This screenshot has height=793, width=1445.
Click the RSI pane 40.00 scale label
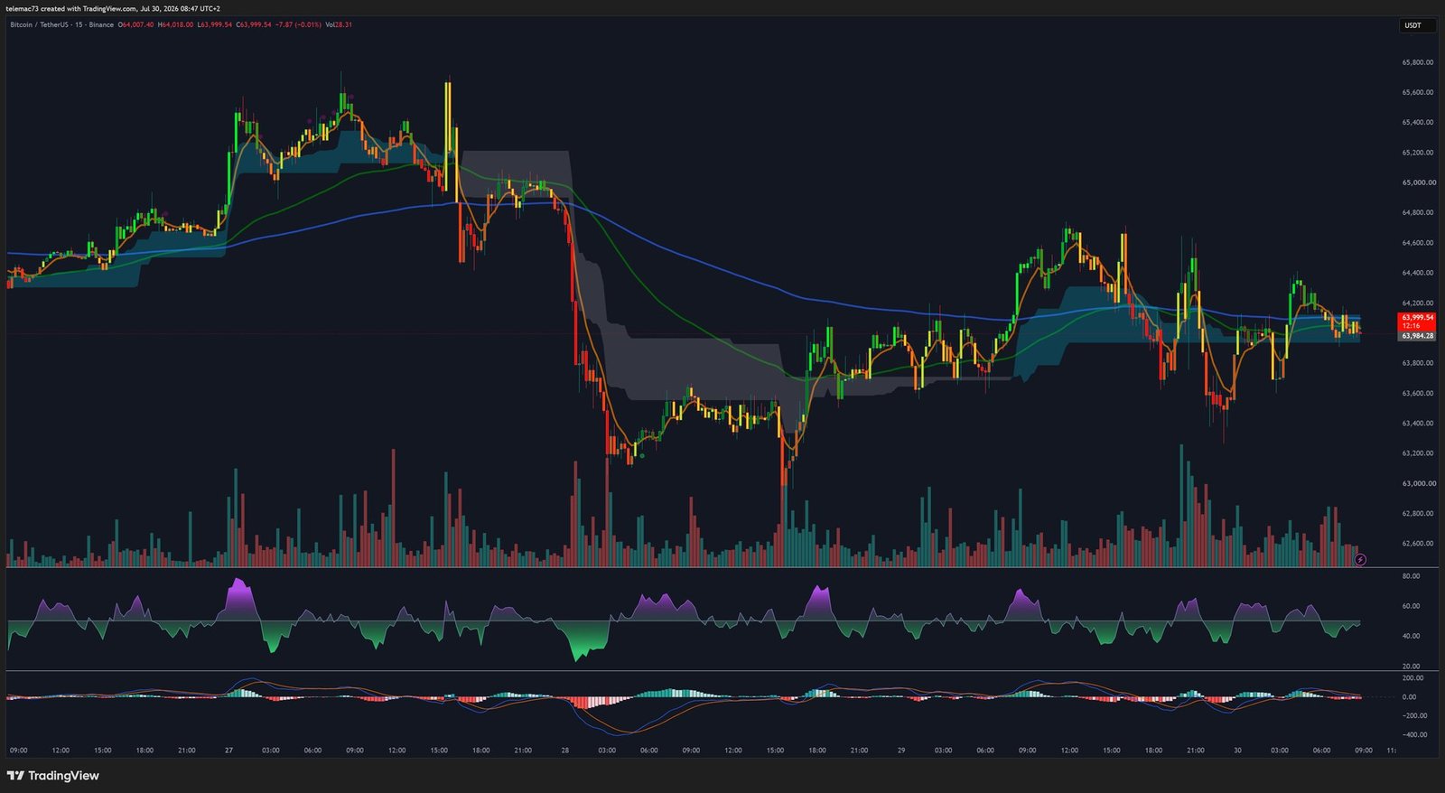[1411, 636]
